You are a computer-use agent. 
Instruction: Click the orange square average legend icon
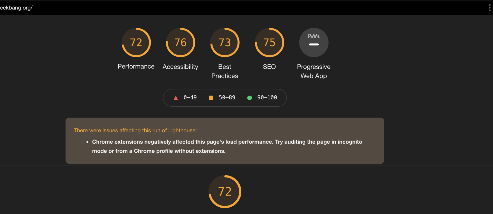(x=211, y=98)
